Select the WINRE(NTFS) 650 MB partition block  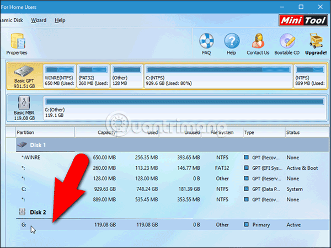60,76
